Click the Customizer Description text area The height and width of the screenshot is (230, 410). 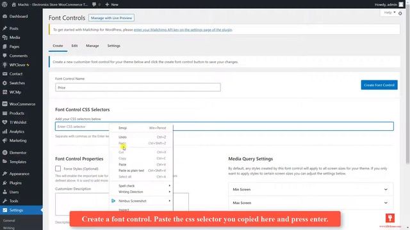point(122,204)
